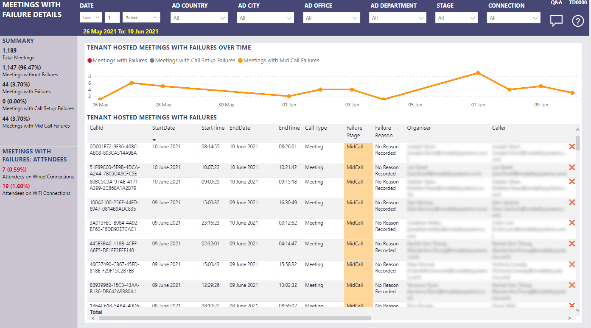
Task: Click red X icon for call 100A2100 row
Action: pyautogui.click(x=572, y=203)
